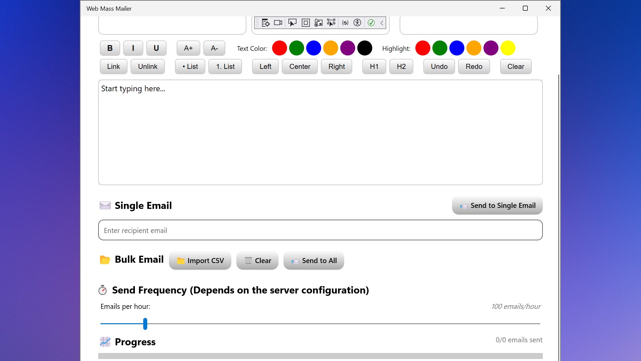Image resolution: width=641 pixels, height=361 pixels.
Task: Toggle Italic formatting button
Action: [133, 48]
